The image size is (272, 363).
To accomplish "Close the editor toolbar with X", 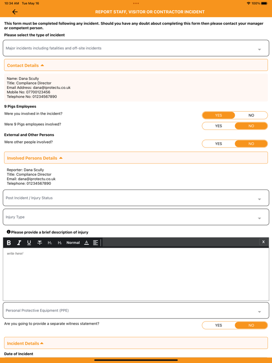I will [263, 242].
